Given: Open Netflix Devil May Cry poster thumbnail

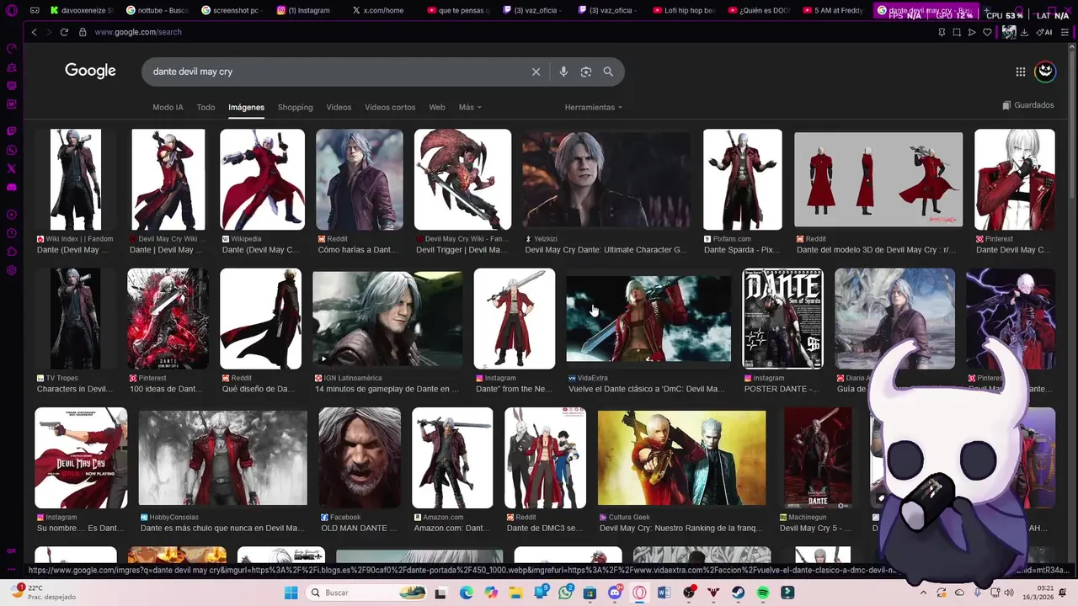Looking at the screenshot, I should pos(81,458).
